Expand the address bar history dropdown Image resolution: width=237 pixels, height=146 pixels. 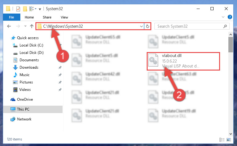click(x=141, y=26)
